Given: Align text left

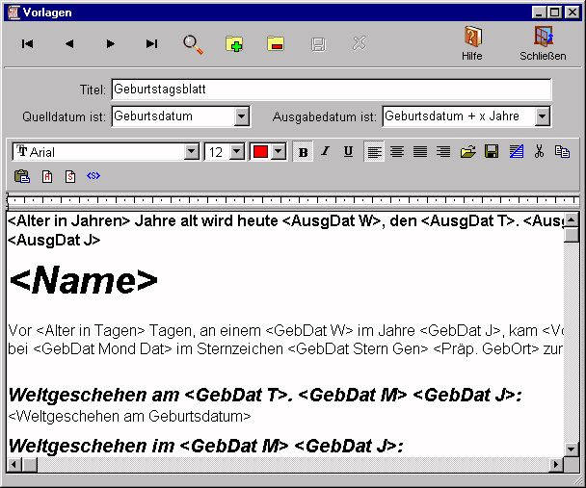Looking at the screenshot, I should click(x=374, y=152).
